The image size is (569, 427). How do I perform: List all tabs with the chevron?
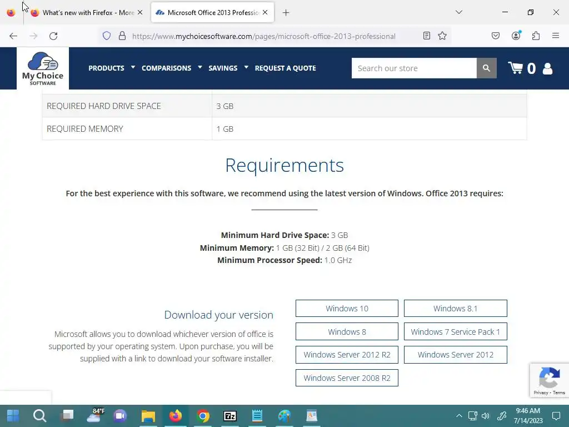(x=458, y=12)
